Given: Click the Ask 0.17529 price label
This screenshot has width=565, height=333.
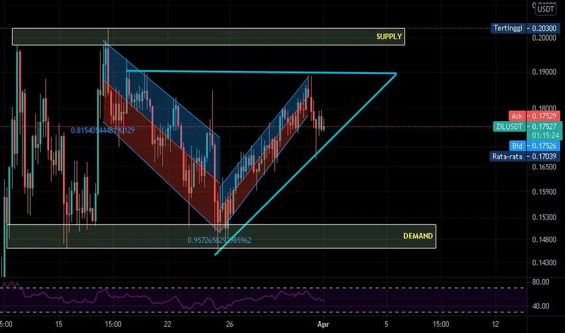Looking at the screenshot, I should (x=534, y=116).
